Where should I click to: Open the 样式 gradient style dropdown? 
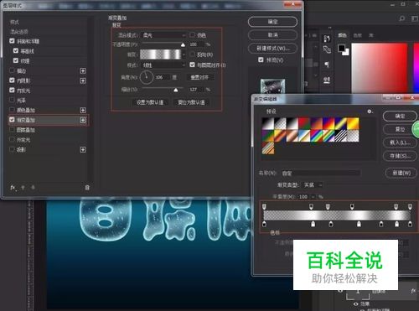tap(163, 65)
